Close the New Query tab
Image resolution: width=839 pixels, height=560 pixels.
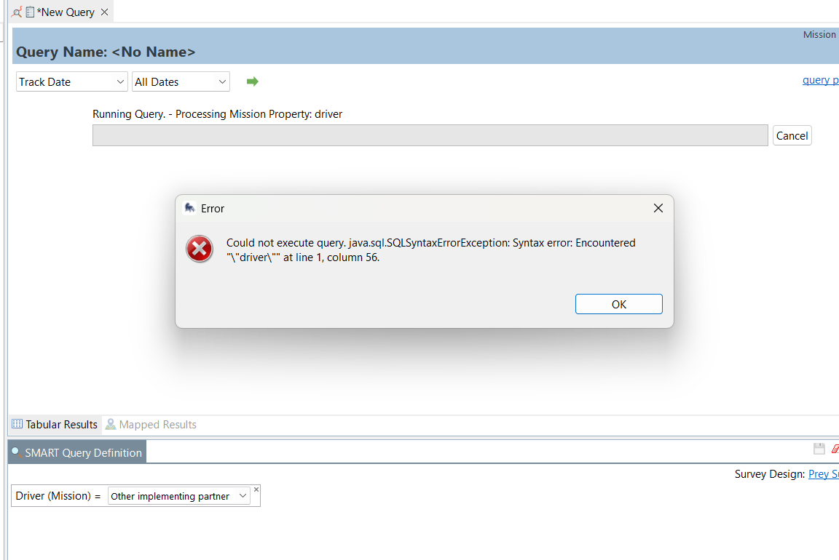pos(104,12)
